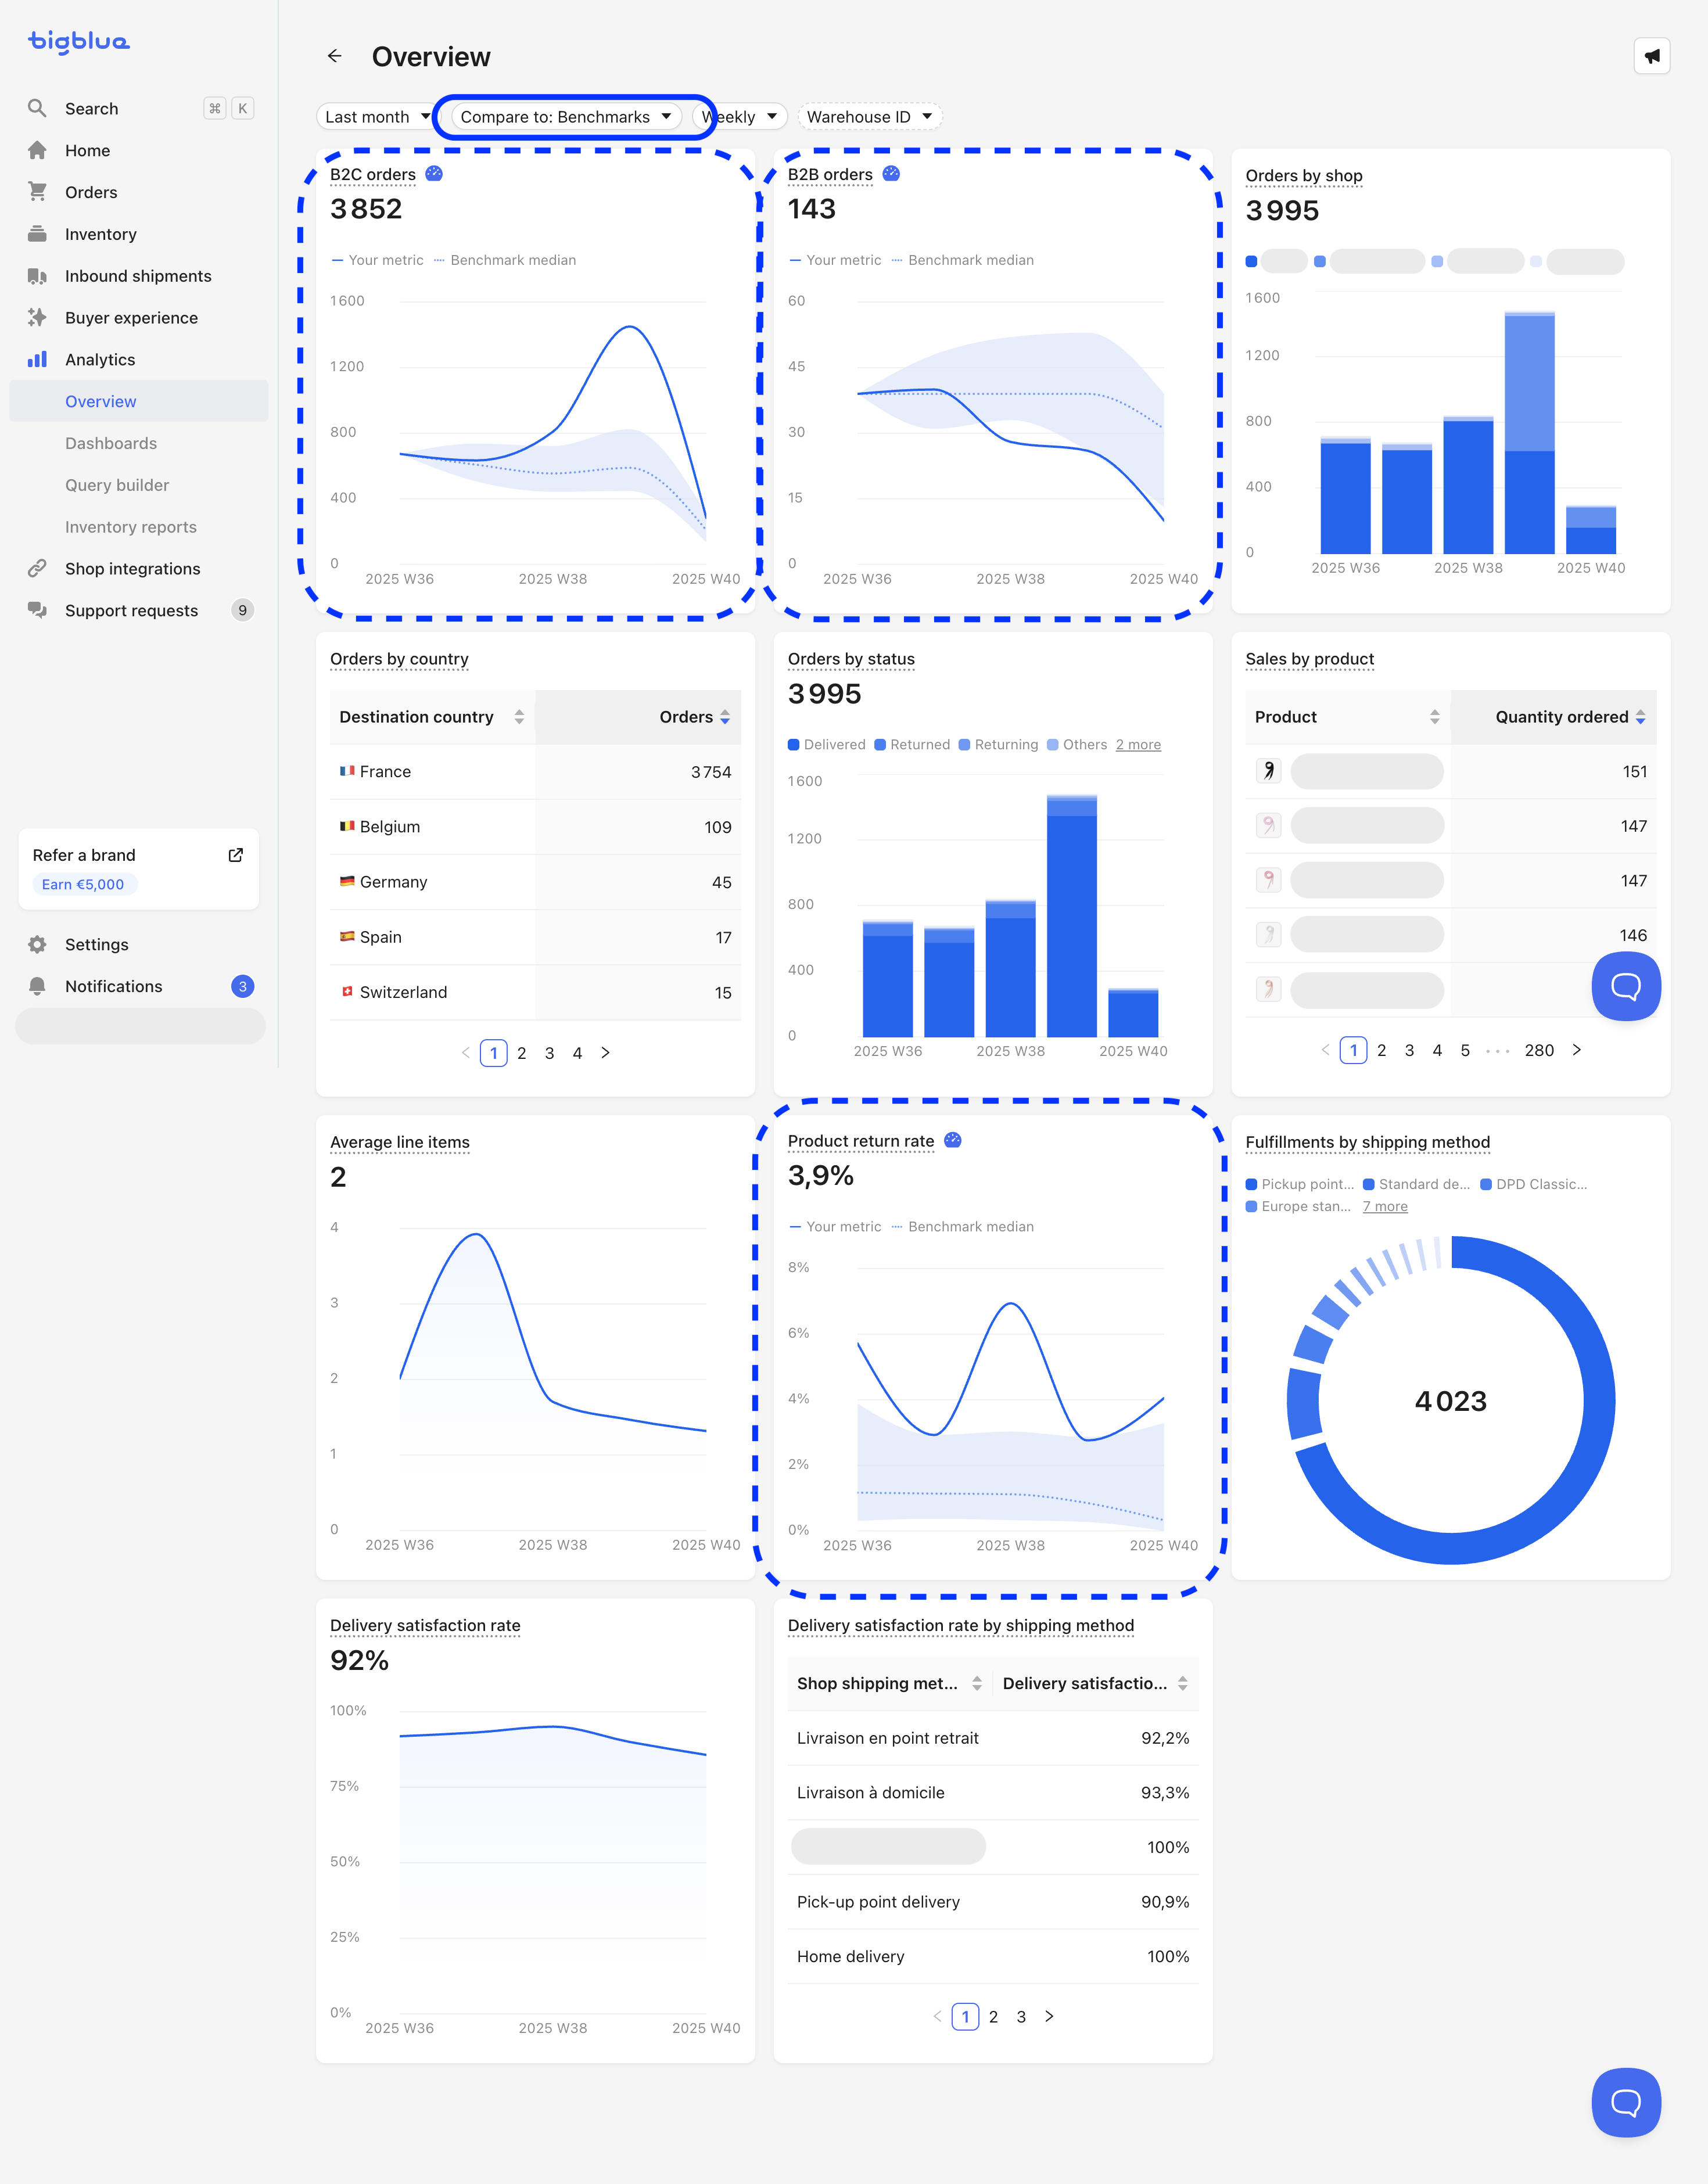This screenshot has width=1708, height=2184.
Task: Click the benchmark icon next to Product return rate
Action: pos(953,1141)
